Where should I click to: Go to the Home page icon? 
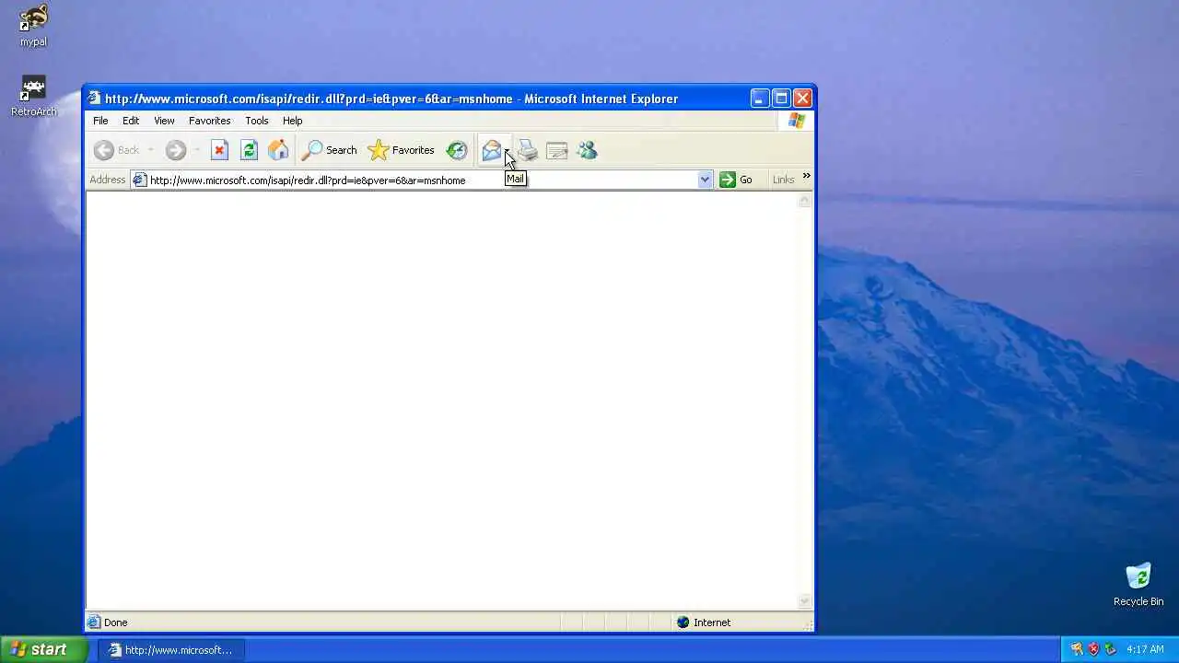click(x=278, y=150)
